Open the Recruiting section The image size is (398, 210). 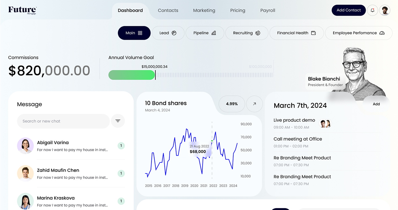coord(247,33)
